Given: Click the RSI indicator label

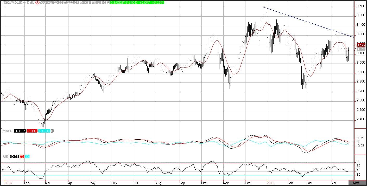Looking at the screenshot, I should (x=5, y=156).
